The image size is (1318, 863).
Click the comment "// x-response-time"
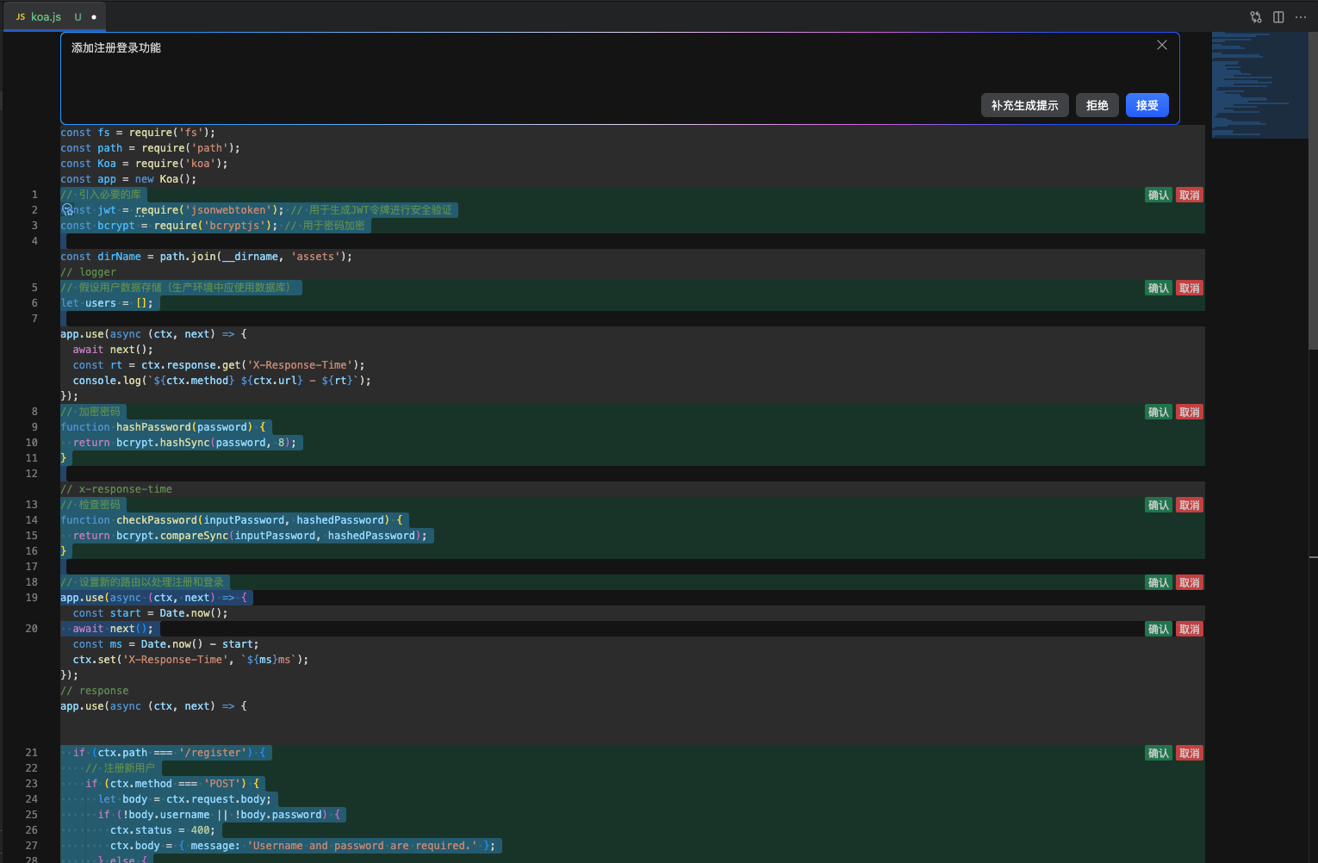116,489
